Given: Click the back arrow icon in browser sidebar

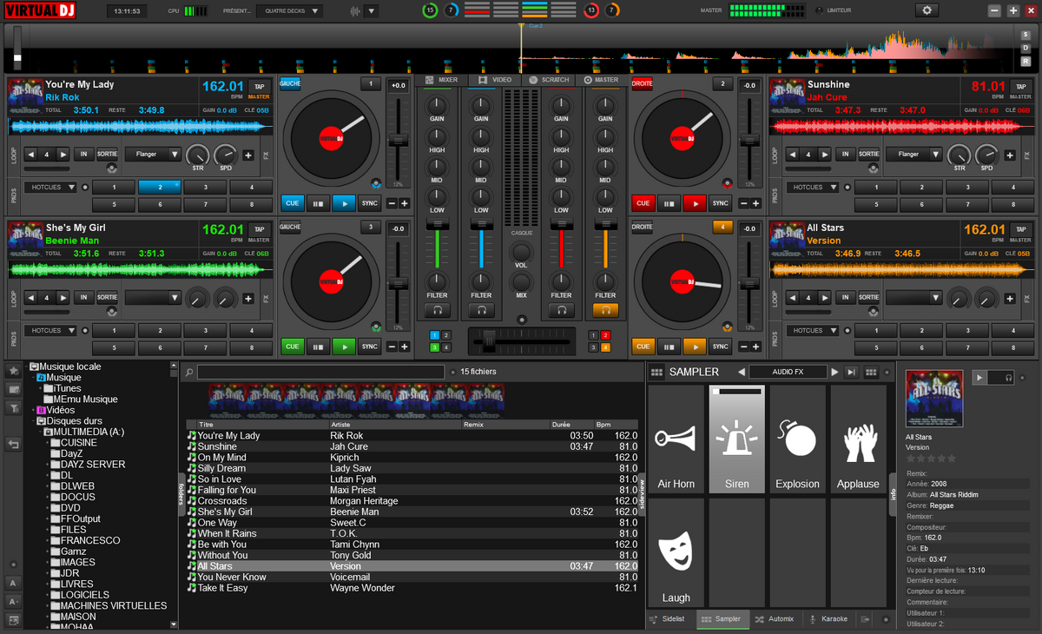Looking at the screenshot, I should 14,444.
